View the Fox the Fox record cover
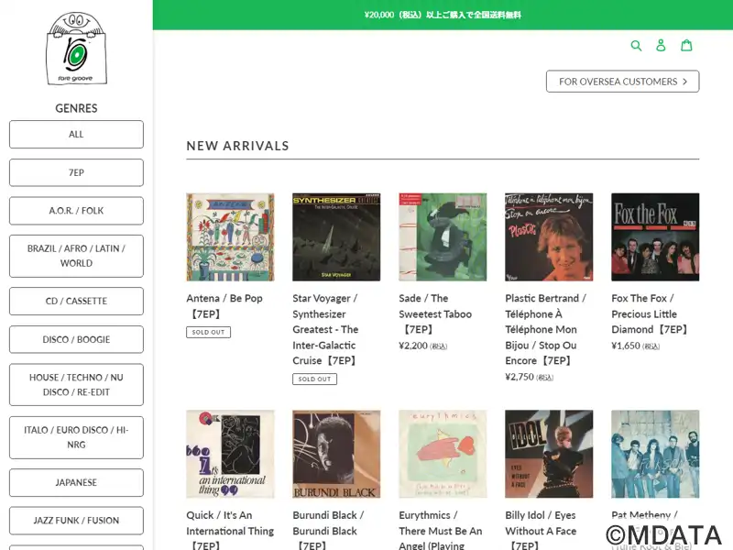 coord(655,237)
